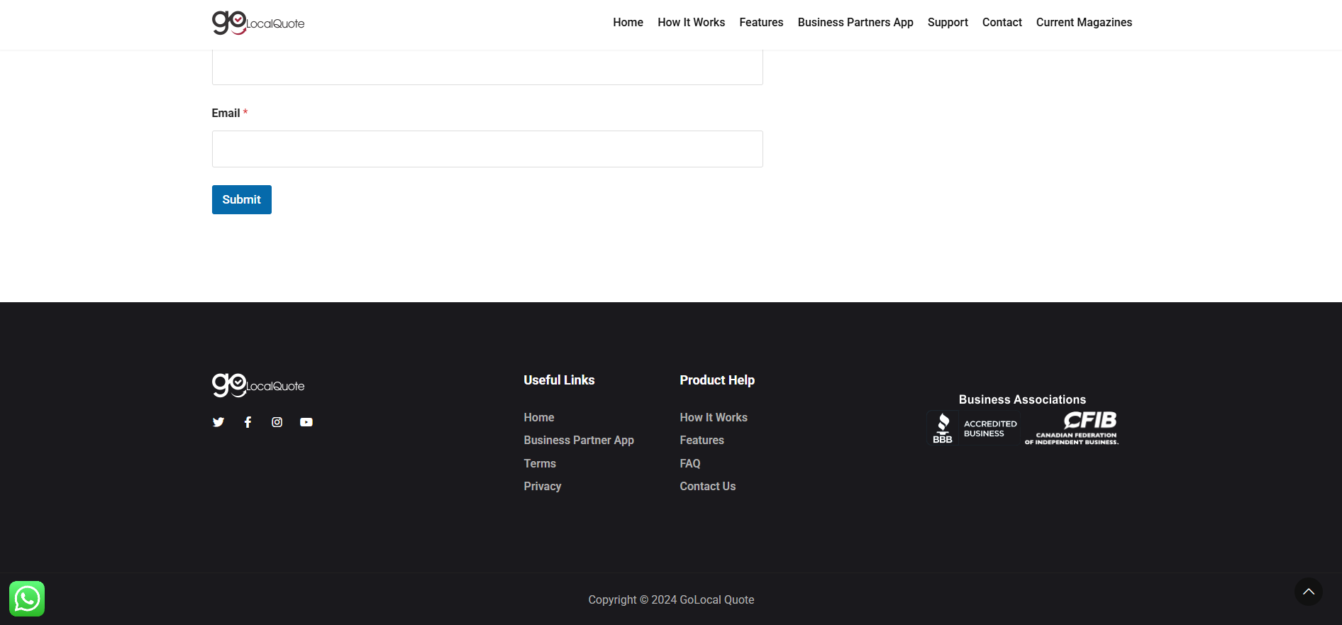The width and height of the screenshot is (1342, 625).
Task: Click the Copyright © 2024 GoLocal Quote text
Action: [671, 600]
